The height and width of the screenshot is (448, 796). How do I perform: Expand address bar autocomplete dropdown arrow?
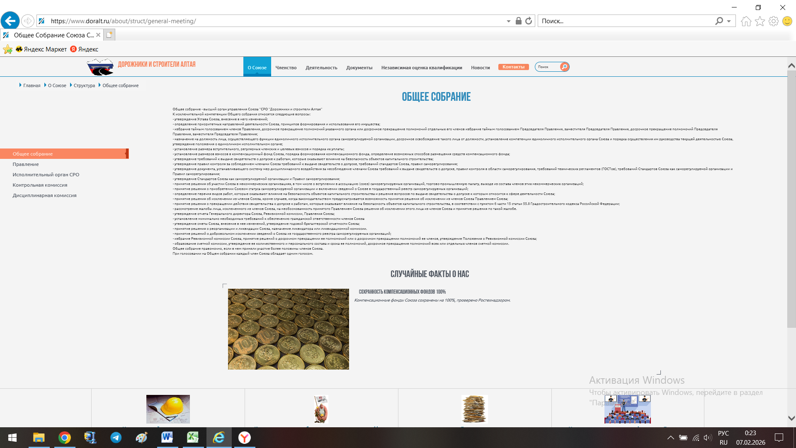click(x=508, y=21)
